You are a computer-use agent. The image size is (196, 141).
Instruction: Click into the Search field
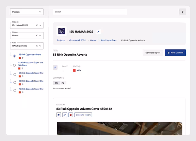click(x=90, y=12)
